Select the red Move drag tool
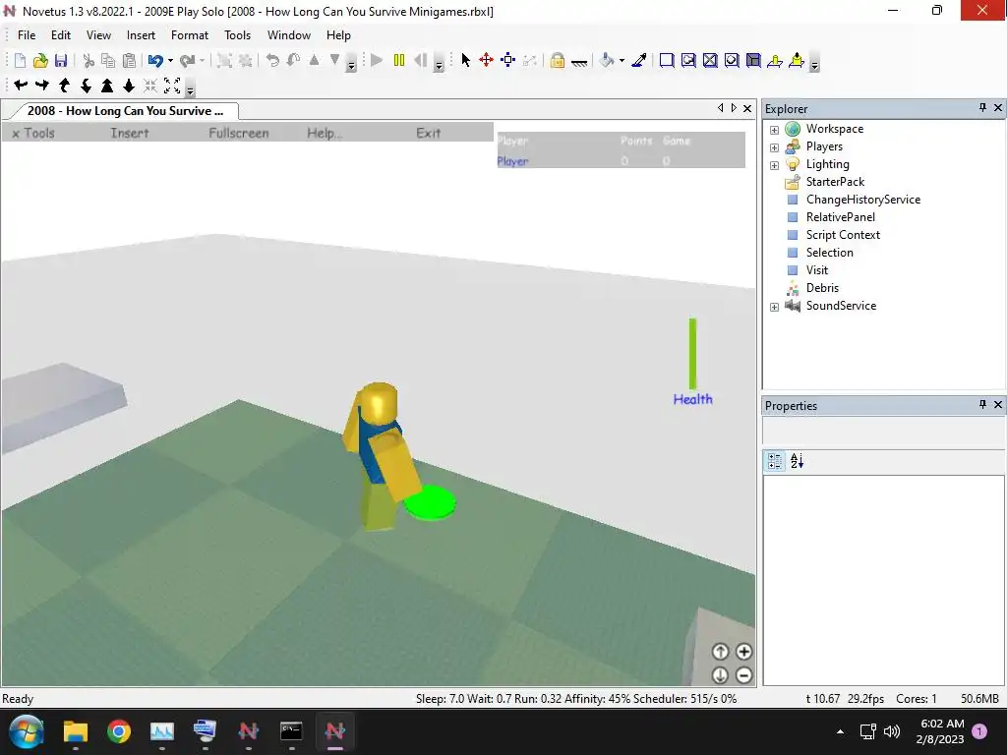This screenshot has width=1007, height=755. [486, 60]
